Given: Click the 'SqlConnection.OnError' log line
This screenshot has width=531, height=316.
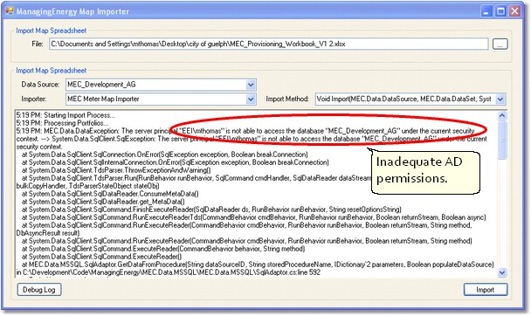Looking at the screenshot, I should tap(165, 155).
